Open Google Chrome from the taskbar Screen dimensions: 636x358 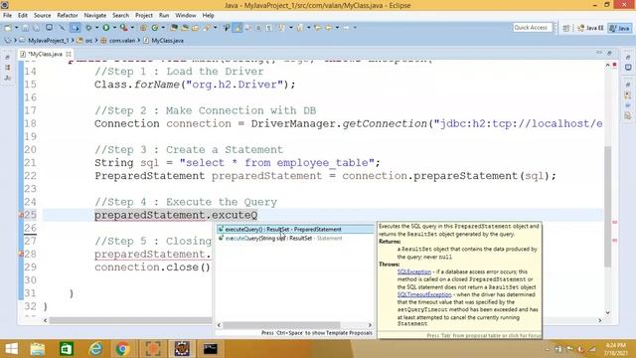[122, 349]
